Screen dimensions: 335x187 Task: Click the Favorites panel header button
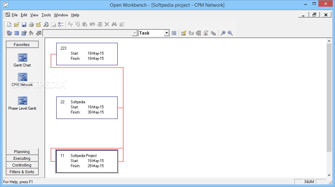22,44
